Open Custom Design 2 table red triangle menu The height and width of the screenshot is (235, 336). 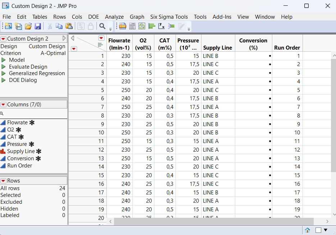coord(3,39)
